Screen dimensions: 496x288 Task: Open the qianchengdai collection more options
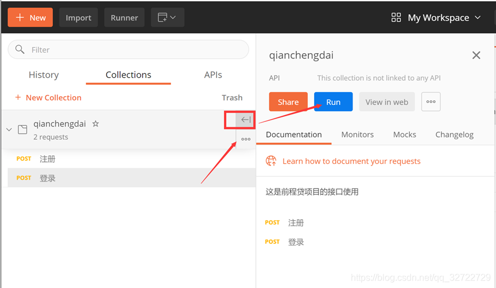tap(246, 139)
